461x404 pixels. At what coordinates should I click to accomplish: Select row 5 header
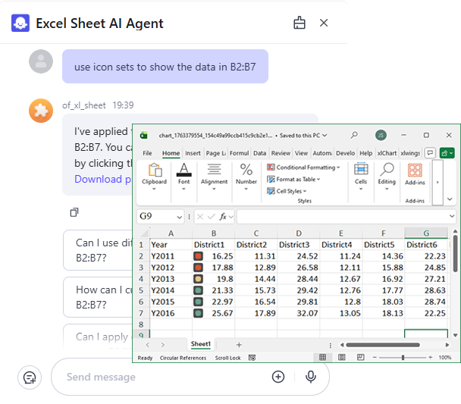tap(141, 290)
